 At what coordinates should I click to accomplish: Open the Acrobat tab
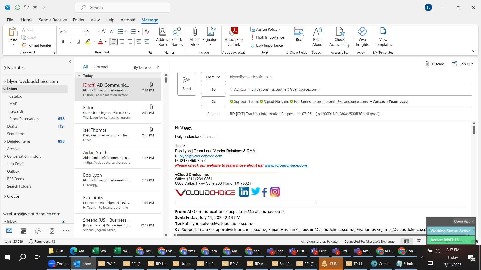(128, 20)
